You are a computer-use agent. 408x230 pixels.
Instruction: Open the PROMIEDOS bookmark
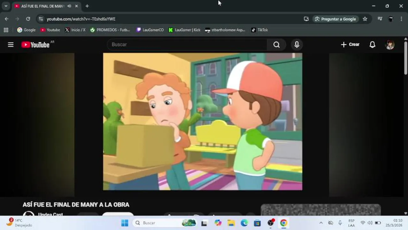110,30
